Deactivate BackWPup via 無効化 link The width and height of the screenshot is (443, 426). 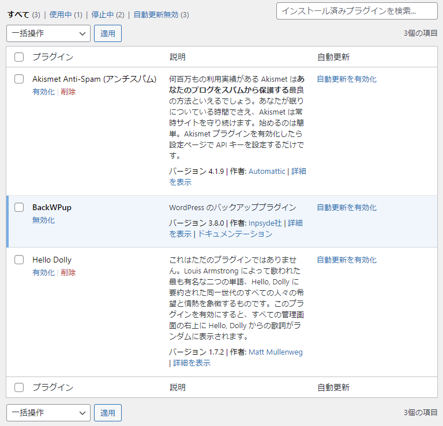[x=43, y=220]
